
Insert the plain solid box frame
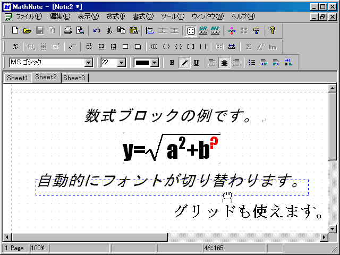coord(125,47)
